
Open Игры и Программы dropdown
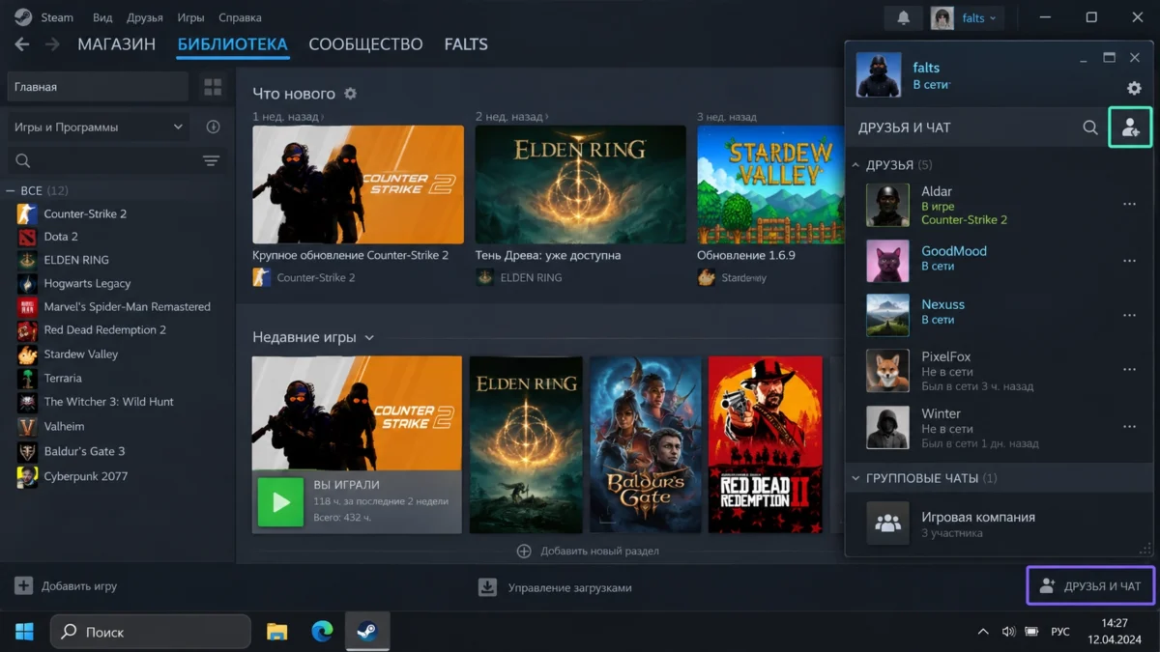98,127
